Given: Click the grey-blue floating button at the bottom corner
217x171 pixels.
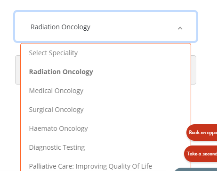Looking at the screenshot, I should coord(196,170).
